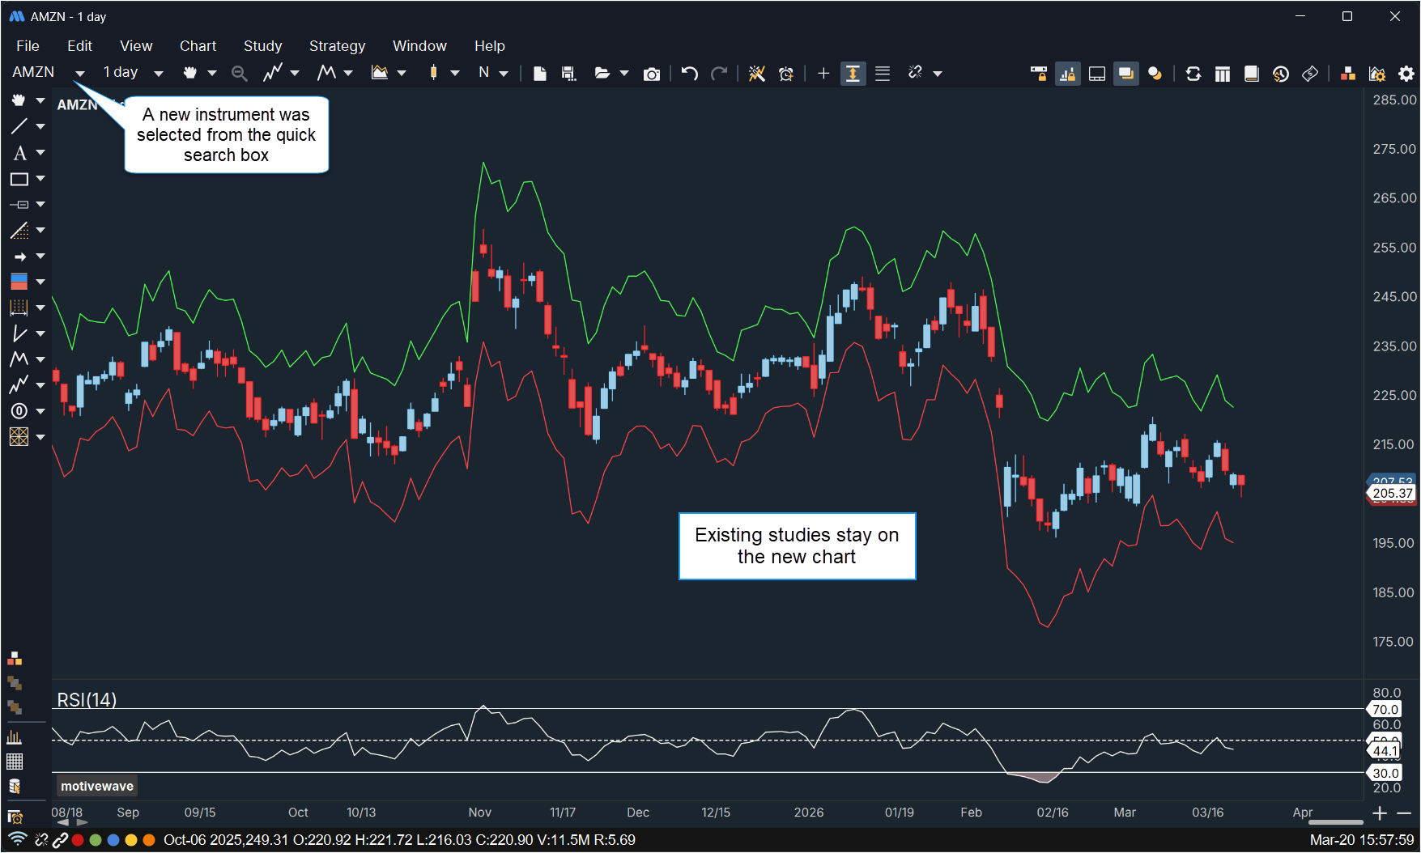
Task: Select the text annotation tool
Action: [x=19, y=153]
